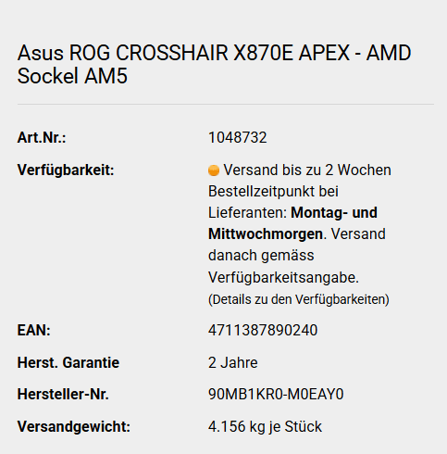Click the Versand bis zu 2 Wochen text
Viewport: 447px width, 454px height.
tap(307, 170)
